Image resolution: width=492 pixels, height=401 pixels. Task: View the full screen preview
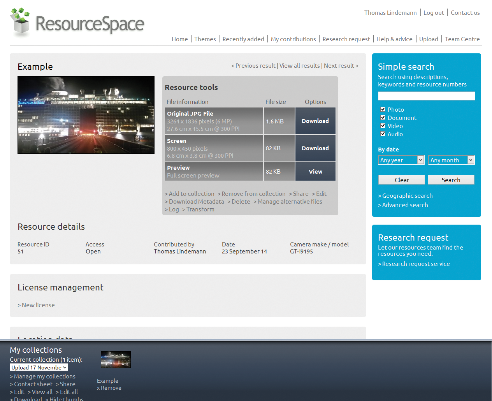pos(315,171)
